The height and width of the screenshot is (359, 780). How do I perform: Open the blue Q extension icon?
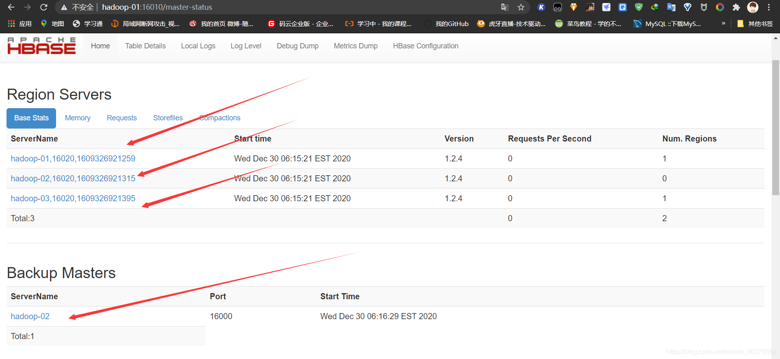click(622, 7)
